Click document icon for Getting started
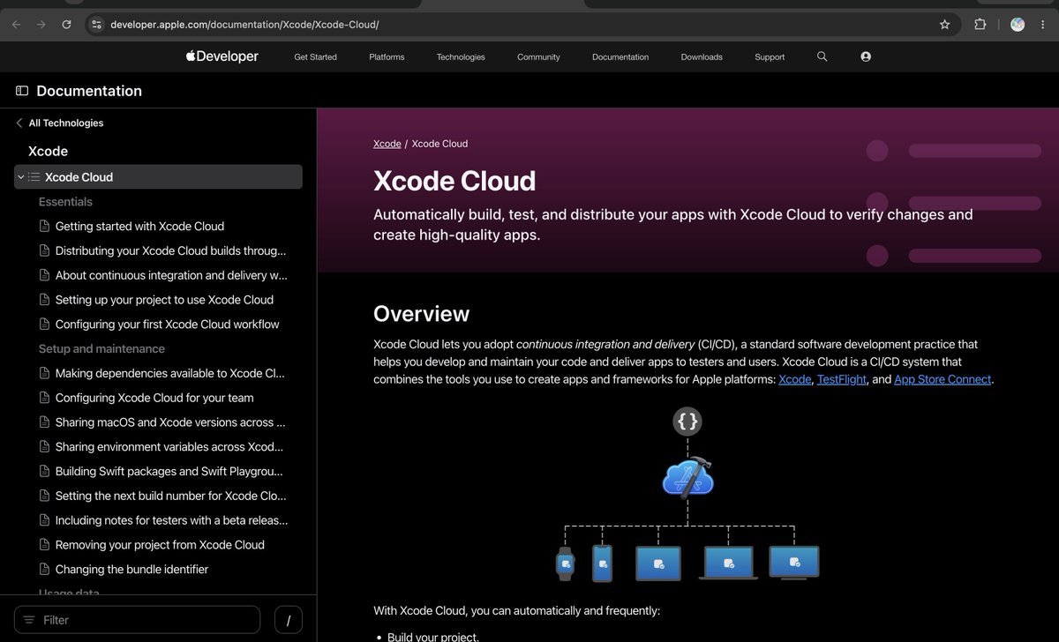Image resolution: width=1059 pixels, height=642 pixels. [45, 227]
